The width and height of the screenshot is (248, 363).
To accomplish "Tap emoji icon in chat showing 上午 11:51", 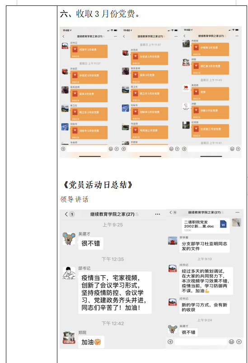I will (x=232, y=149).
